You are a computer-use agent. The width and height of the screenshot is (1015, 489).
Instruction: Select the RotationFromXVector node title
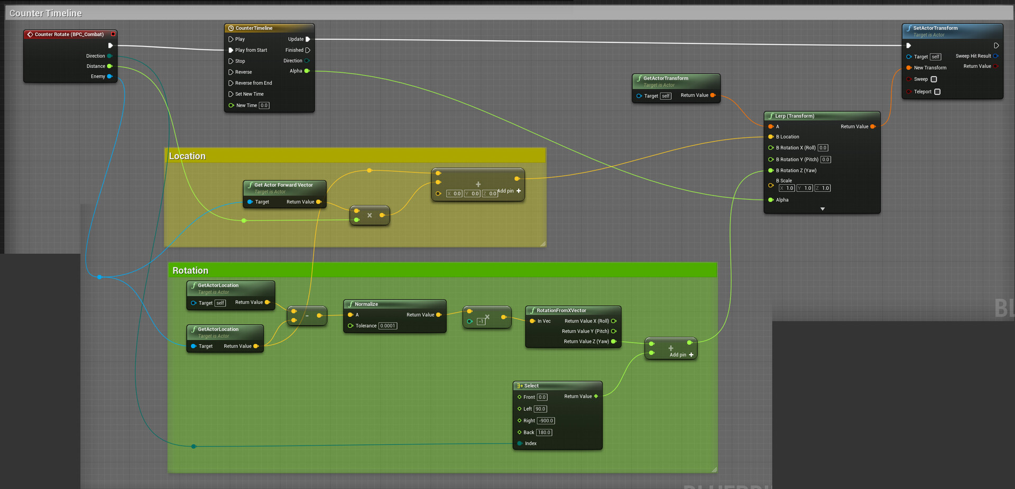tap(561, 310)
